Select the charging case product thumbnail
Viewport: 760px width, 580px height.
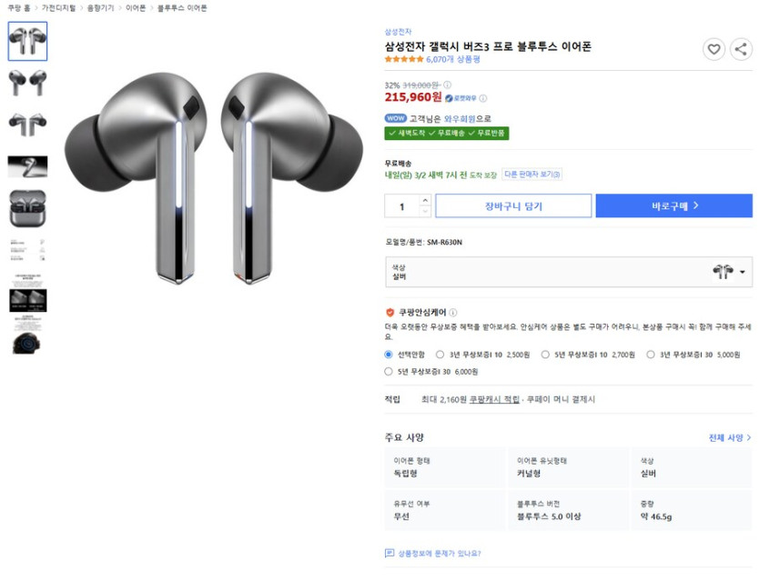pos(27,208)
